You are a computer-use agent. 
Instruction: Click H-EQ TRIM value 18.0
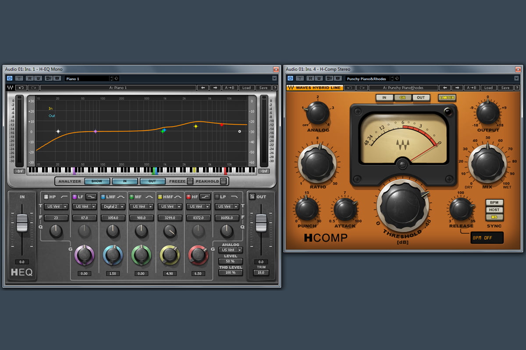coord(261,273)
